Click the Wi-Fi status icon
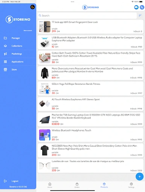145x192 pixels. pos(133,2)
